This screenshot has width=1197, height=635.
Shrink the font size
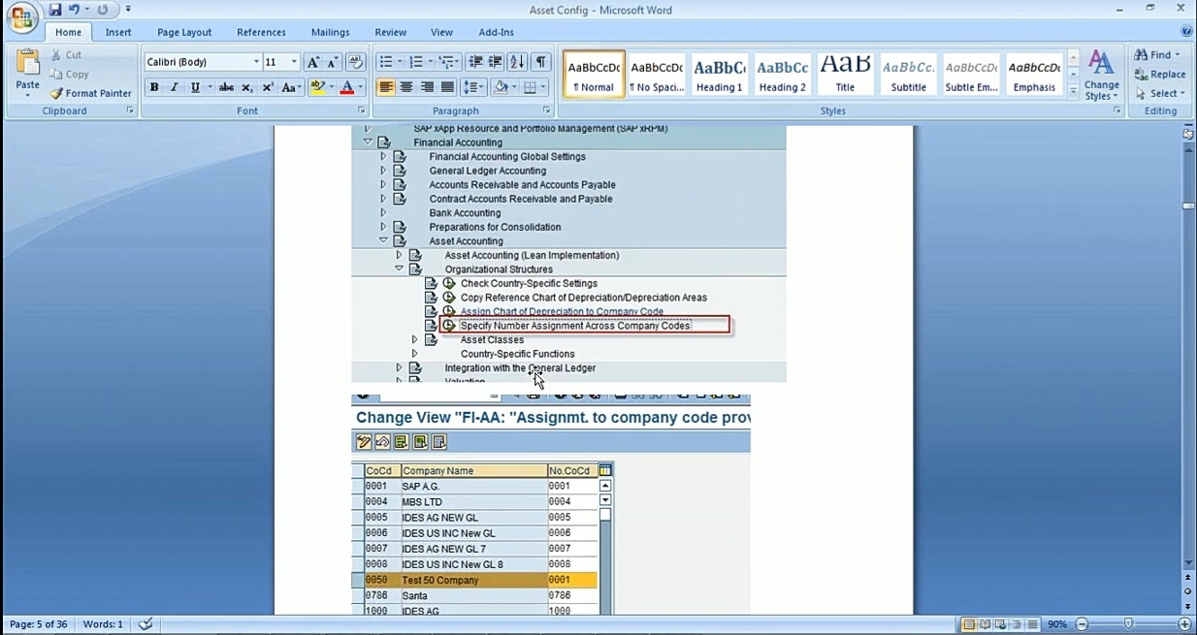(x=332, y=62)
